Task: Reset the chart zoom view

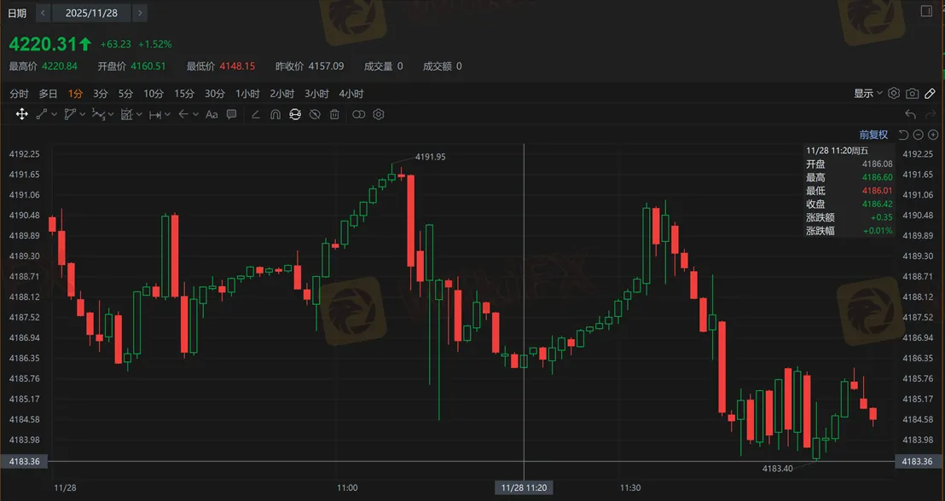Action: 903,135
